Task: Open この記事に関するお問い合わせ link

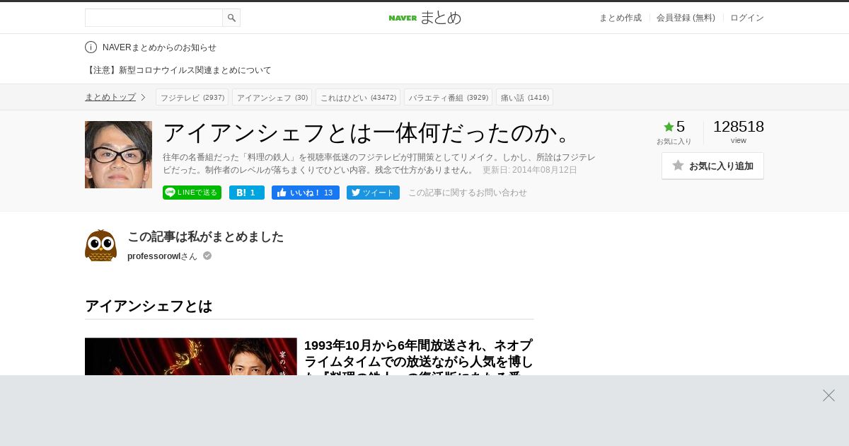Action: pos(468,193)
